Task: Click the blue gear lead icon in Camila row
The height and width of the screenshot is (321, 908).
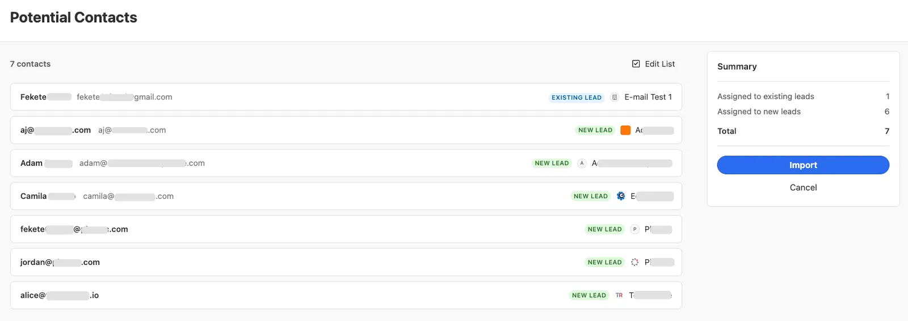Action: pyautogui.click(x=621, y=196)
